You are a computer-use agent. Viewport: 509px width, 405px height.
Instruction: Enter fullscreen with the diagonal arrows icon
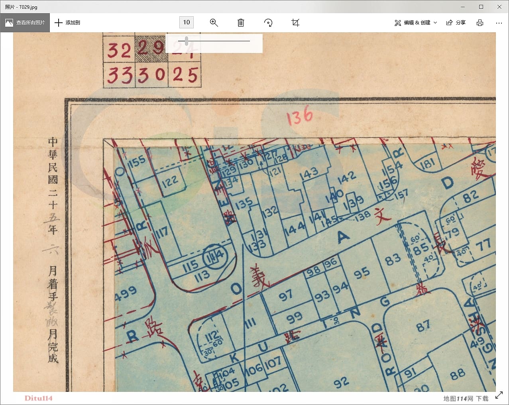tap(499, 395)
